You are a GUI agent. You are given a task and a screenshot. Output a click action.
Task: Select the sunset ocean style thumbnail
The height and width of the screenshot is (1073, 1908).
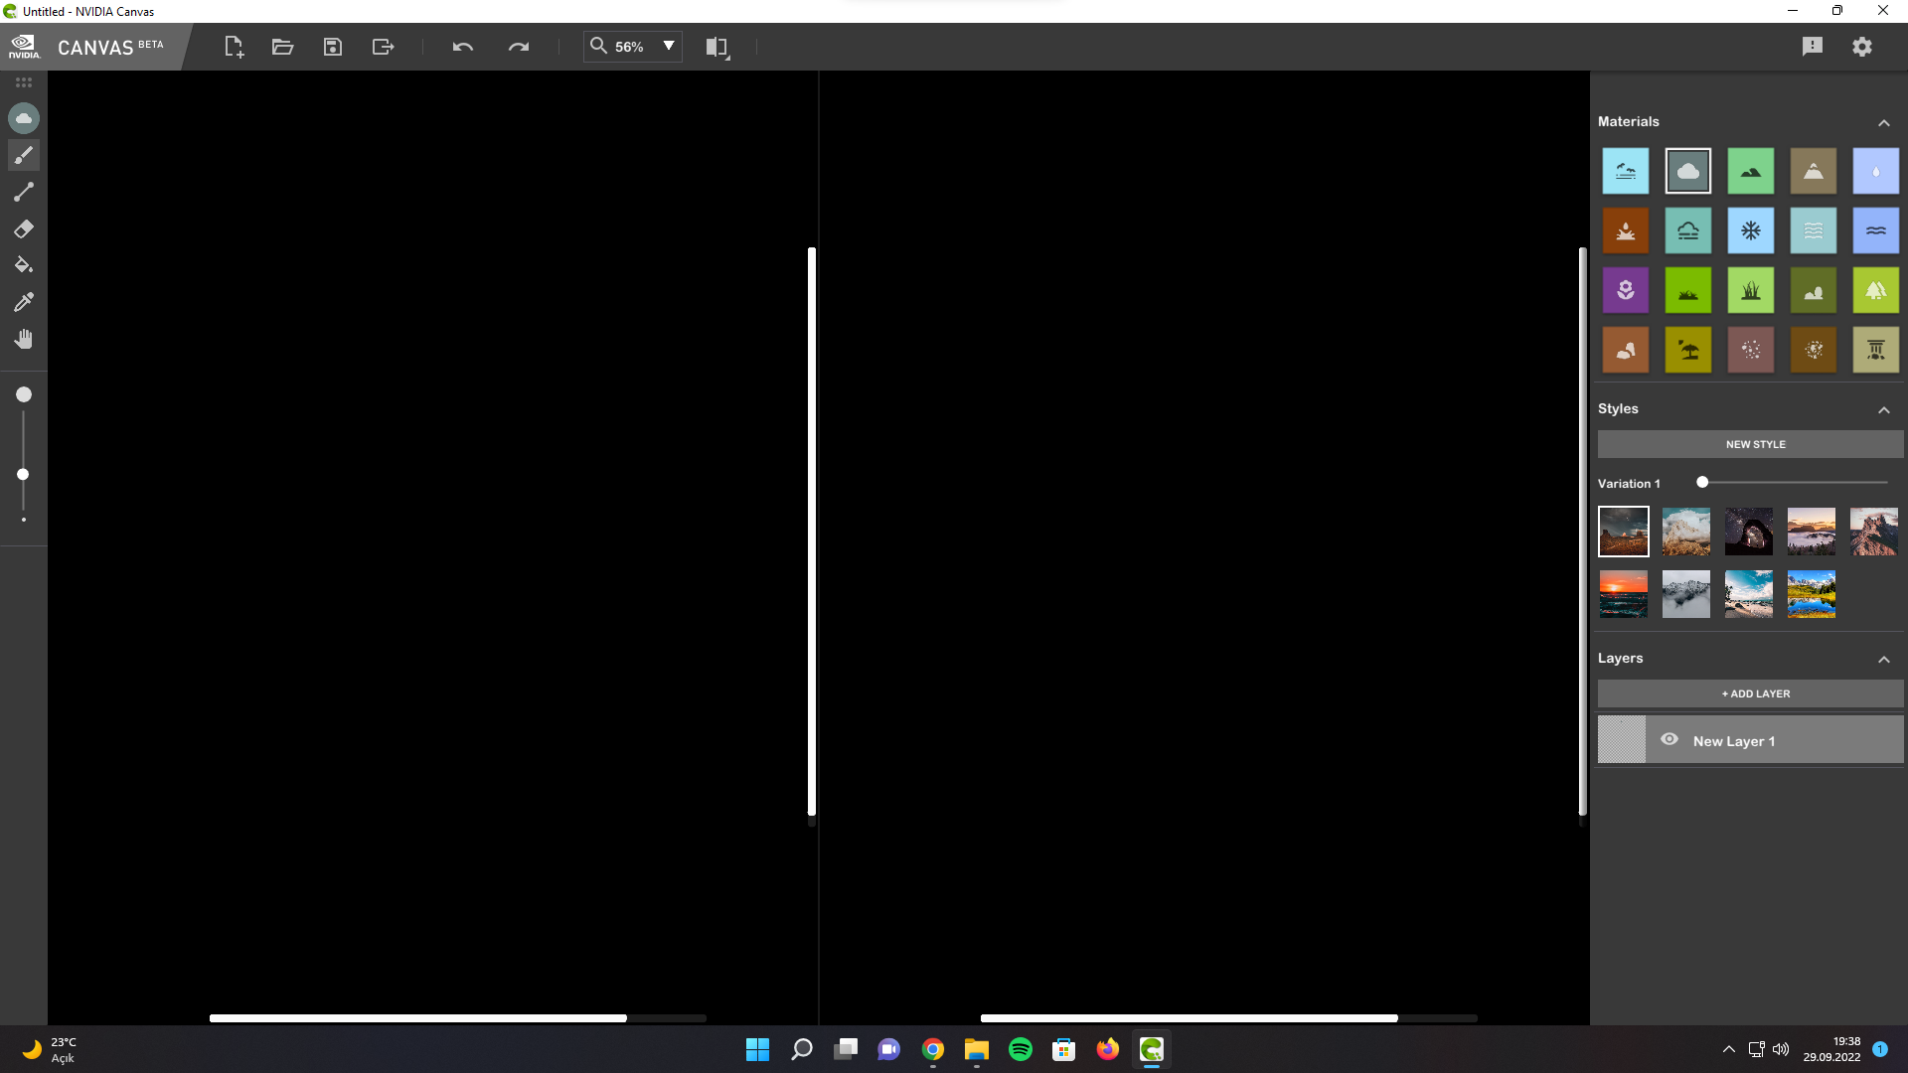pos(1623,594)
